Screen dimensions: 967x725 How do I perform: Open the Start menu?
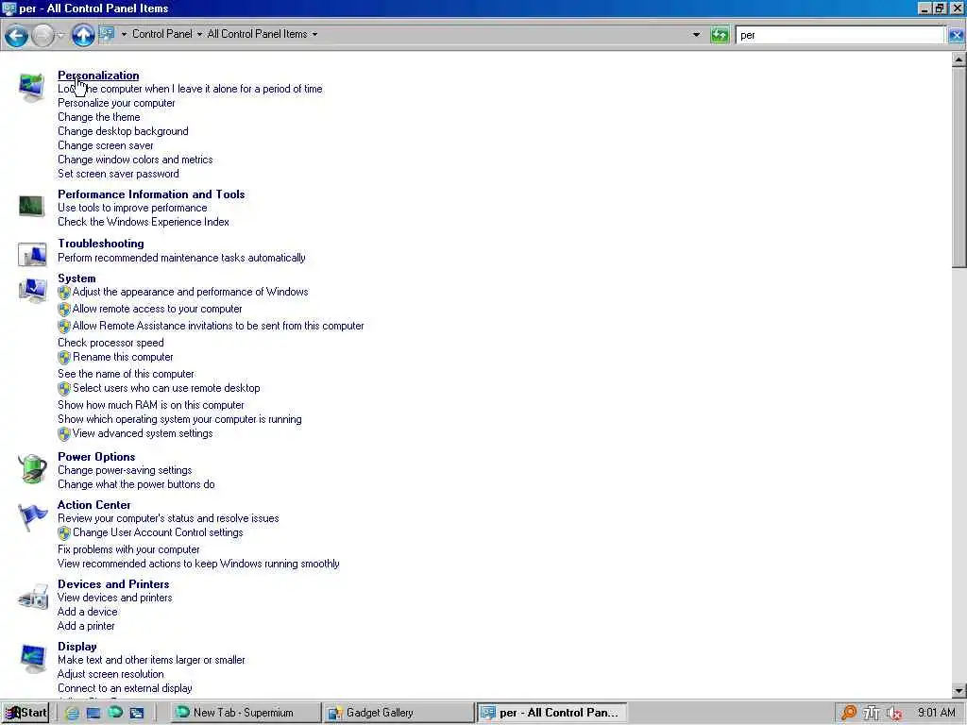coord(25,713)
